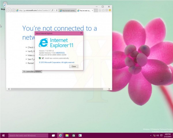Open the KB2953522 update link
173x138 pixels.
coord(60,53)
